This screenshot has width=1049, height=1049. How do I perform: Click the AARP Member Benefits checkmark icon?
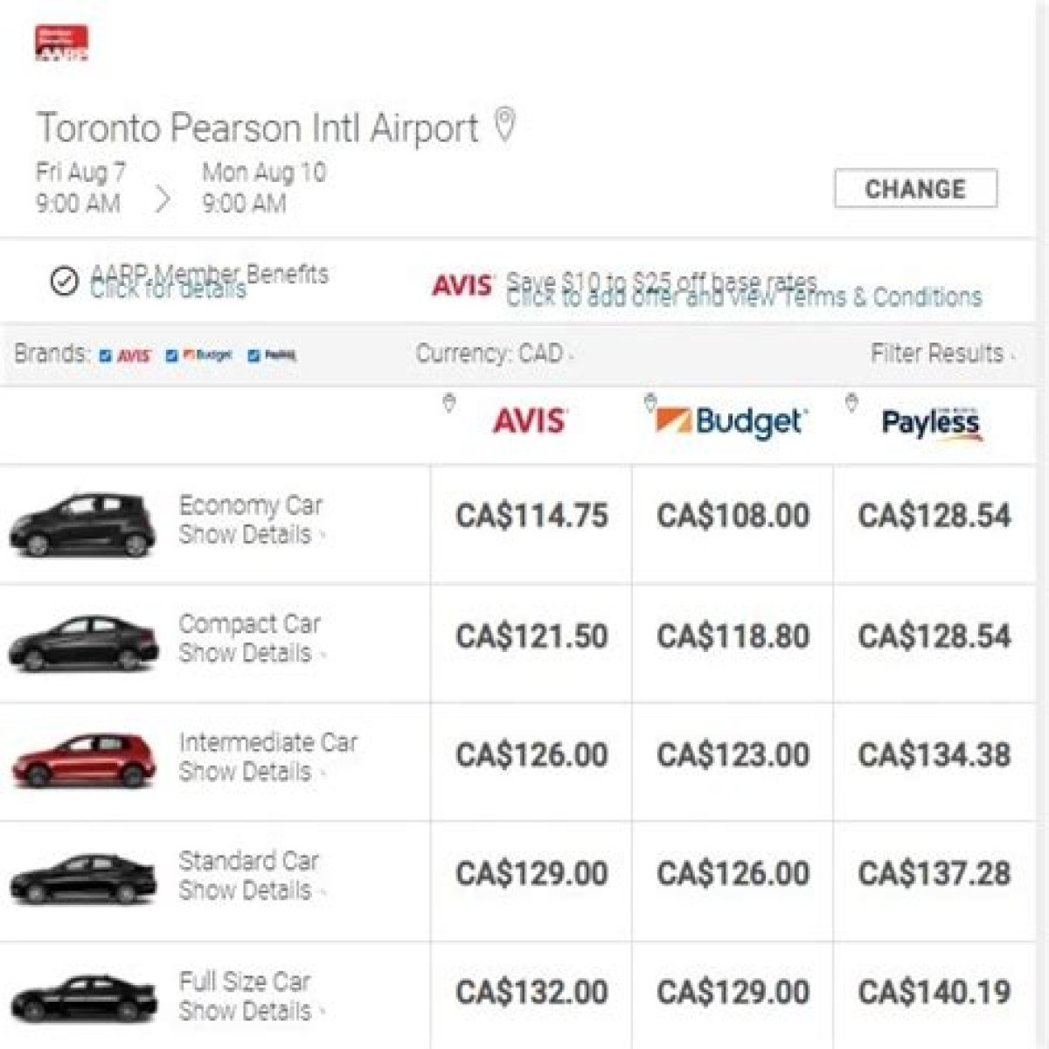point(64,281)
